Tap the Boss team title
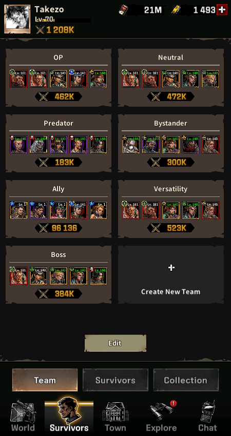 pyautogui.click(x=59, y=254)
